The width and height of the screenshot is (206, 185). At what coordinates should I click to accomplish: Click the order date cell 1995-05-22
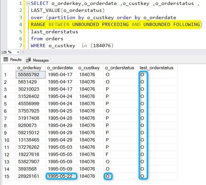tap(61, 176)
